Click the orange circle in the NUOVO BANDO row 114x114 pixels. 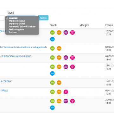(x=59, y=58)
